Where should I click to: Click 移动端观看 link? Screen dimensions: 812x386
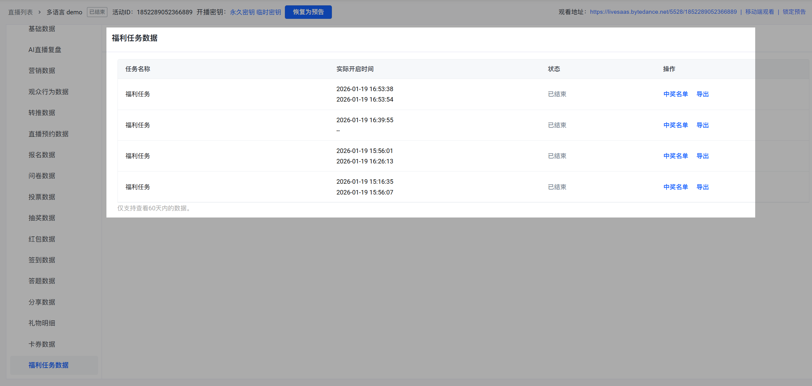(x=759, y=12)
